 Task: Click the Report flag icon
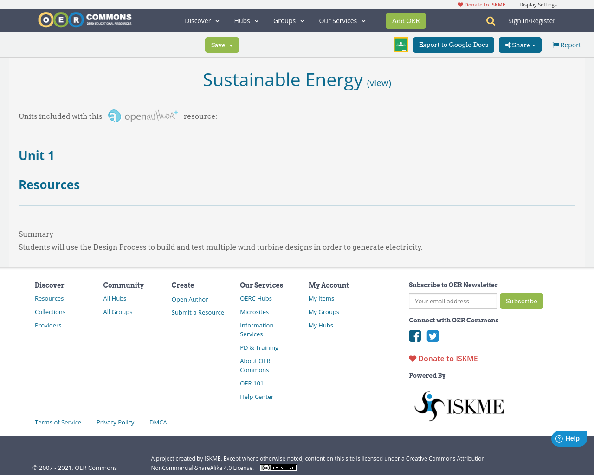click(555, 44)
